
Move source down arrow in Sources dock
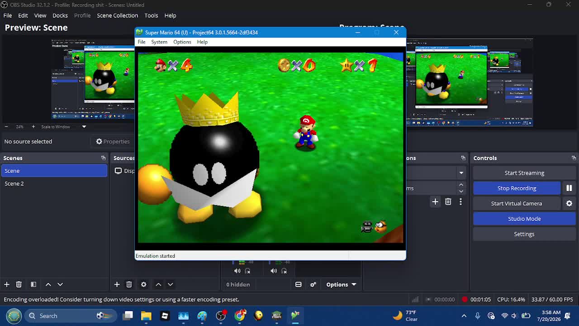(x=171, y=284)
